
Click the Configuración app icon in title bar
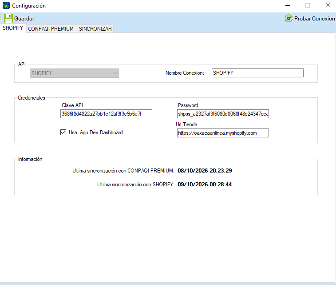pos(6,5)
